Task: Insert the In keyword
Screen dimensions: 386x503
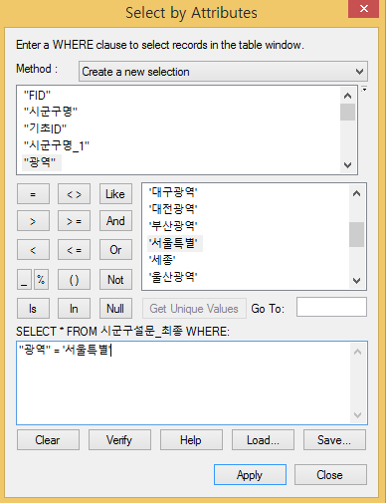Action: tap(74, 309)
